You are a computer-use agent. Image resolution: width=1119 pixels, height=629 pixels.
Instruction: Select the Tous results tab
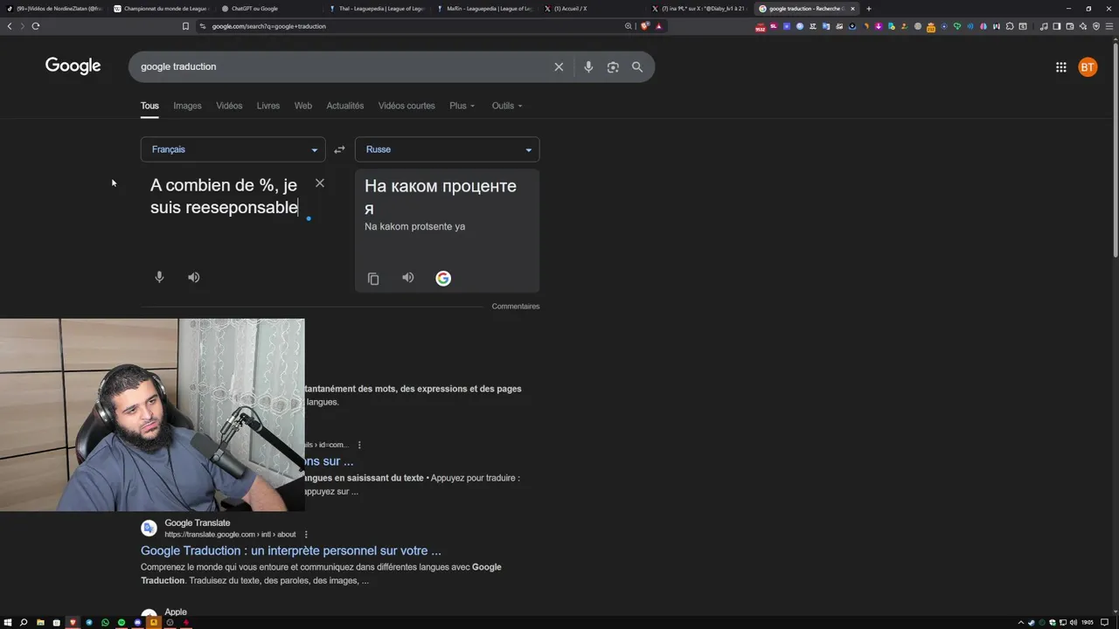click(149, 106)
